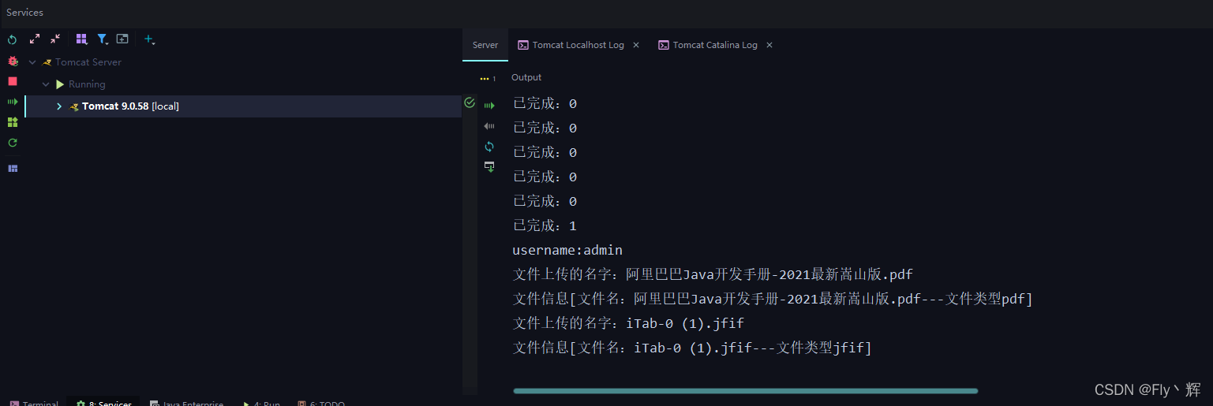This screenshot has width=1213, height=406.
Task: Open the Terminal tool window tab
Action: [34, 402]
